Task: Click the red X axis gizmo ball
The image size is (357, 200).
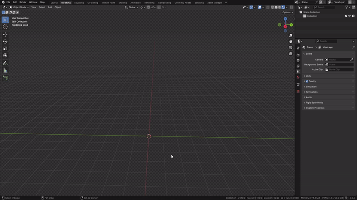Action: pos(285,27)
